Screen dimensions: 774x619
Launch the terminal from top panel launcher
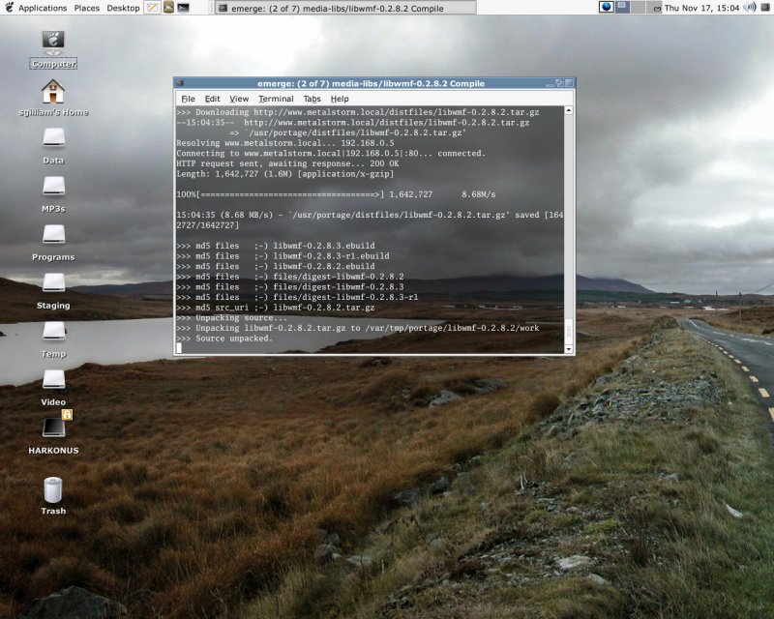(x=183, y=7)
